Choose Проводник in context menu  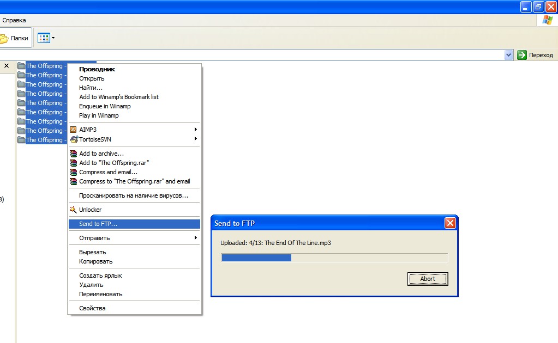point(135,69)
